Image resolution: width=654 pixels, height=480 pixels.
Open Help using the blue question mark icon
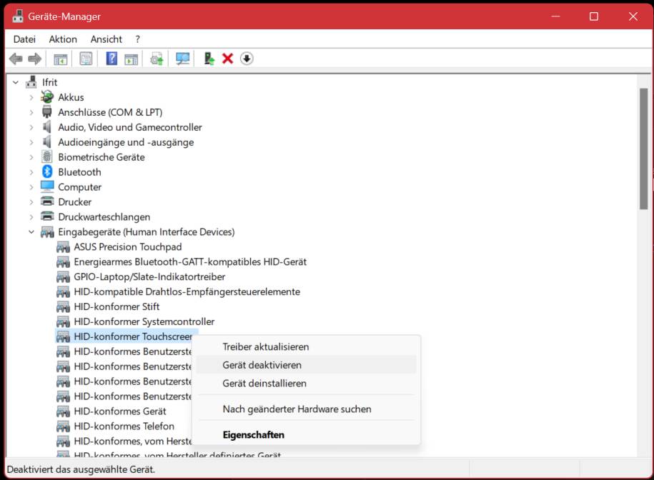(x=111, y=59)
